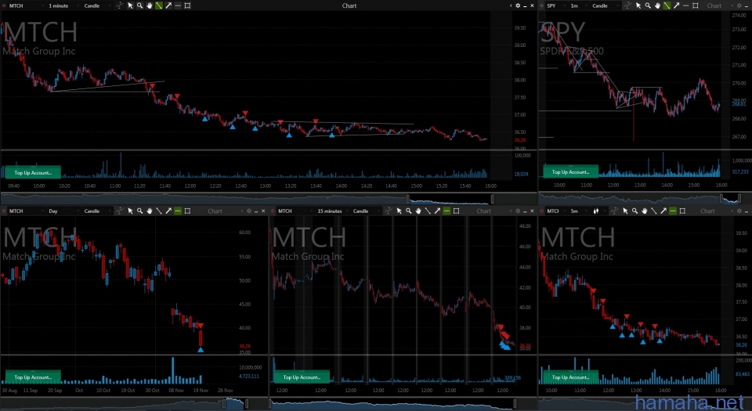Image resolution: width=752 pixels, height=411 pixels.
Task: Choose the hand pan tool in the MTCH Day chart
Action: pos(149,211)
